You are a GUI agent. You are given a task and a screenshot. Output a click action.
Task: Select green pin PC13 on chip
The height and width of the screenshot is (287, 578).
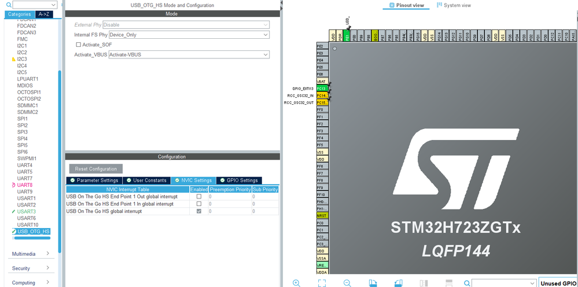pyautogui.click(x=322, y=89)
